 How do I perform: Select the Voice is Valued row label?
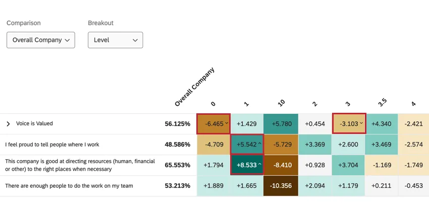click(x=34, y=124)
